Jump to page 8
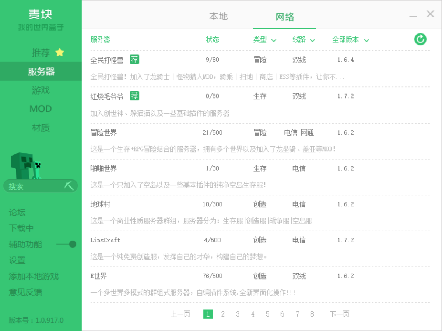Image resolution: width=442 pixels, height=331 pixels. [312, 314]
